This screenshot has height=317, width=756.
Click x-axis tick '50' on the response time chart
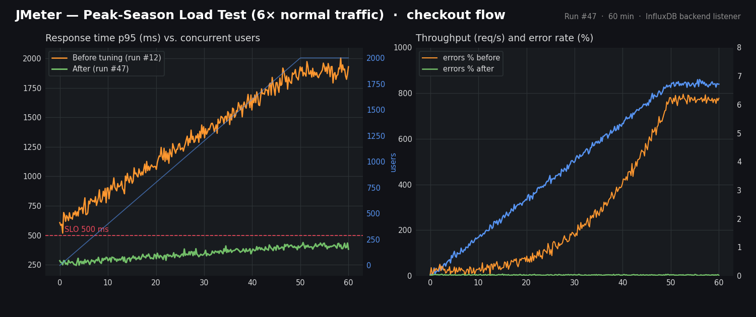coord(300,283)
